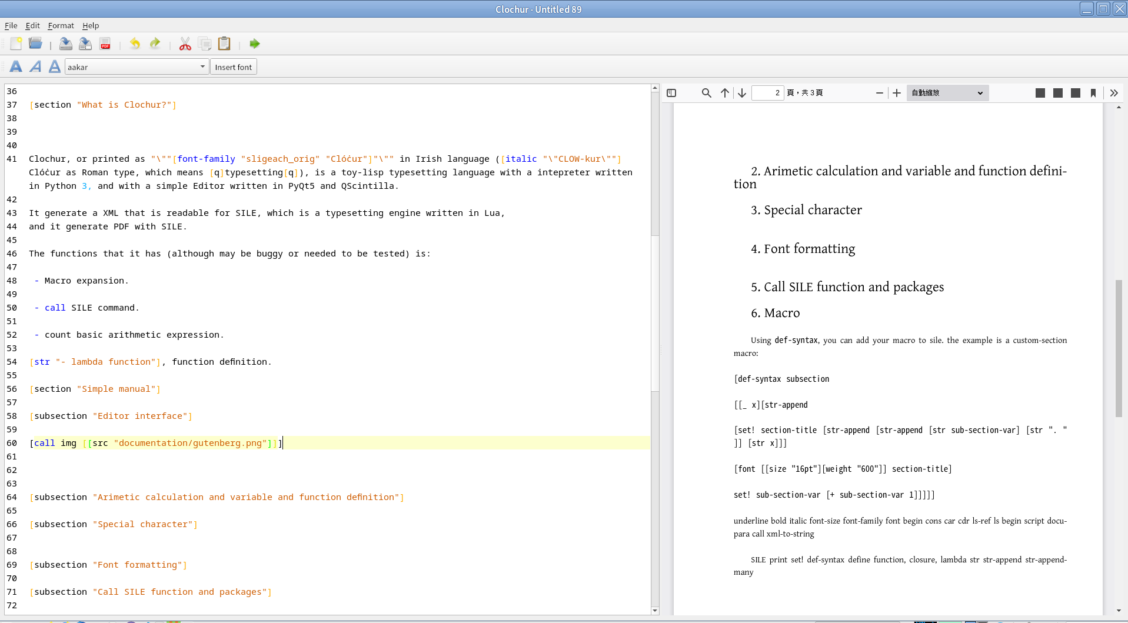Click the Save As icon
1128x623 pixels.
pyautogui.click(x=85, y=44)
